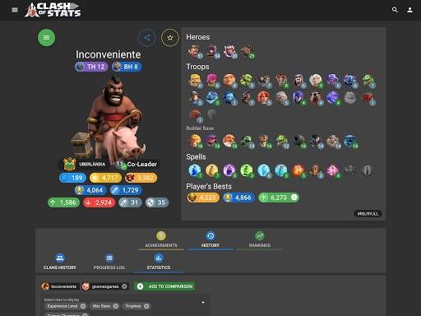Image resolution: width=421 pixels, height=316 pixels.
Task: Open the hamburger menu in the top bar
Action: point(15,10)
